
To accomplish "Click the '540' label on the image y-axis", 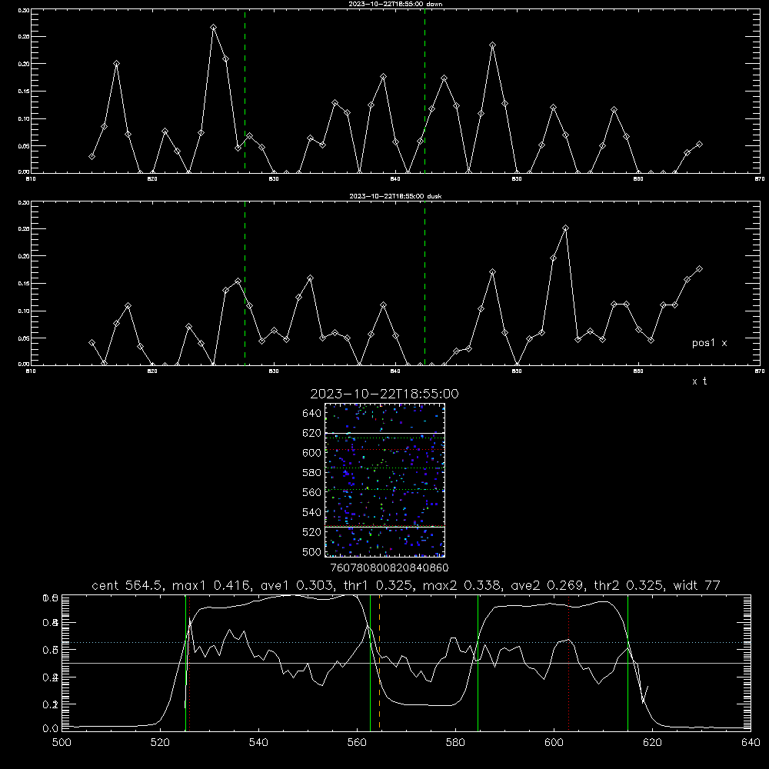I will click(x=312, y=512).
